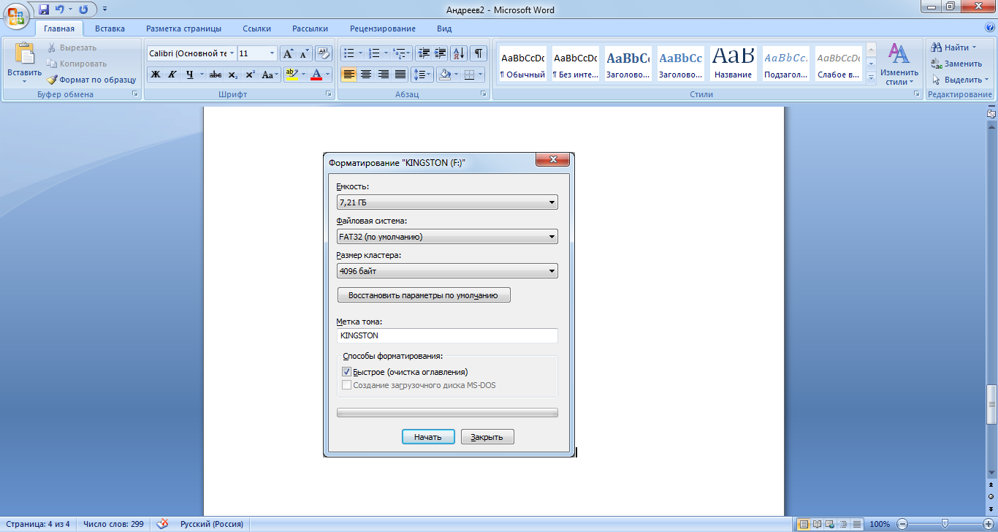Open the Шрифт dialog launcher
The image size is (998, 532).
click(328, 94)
